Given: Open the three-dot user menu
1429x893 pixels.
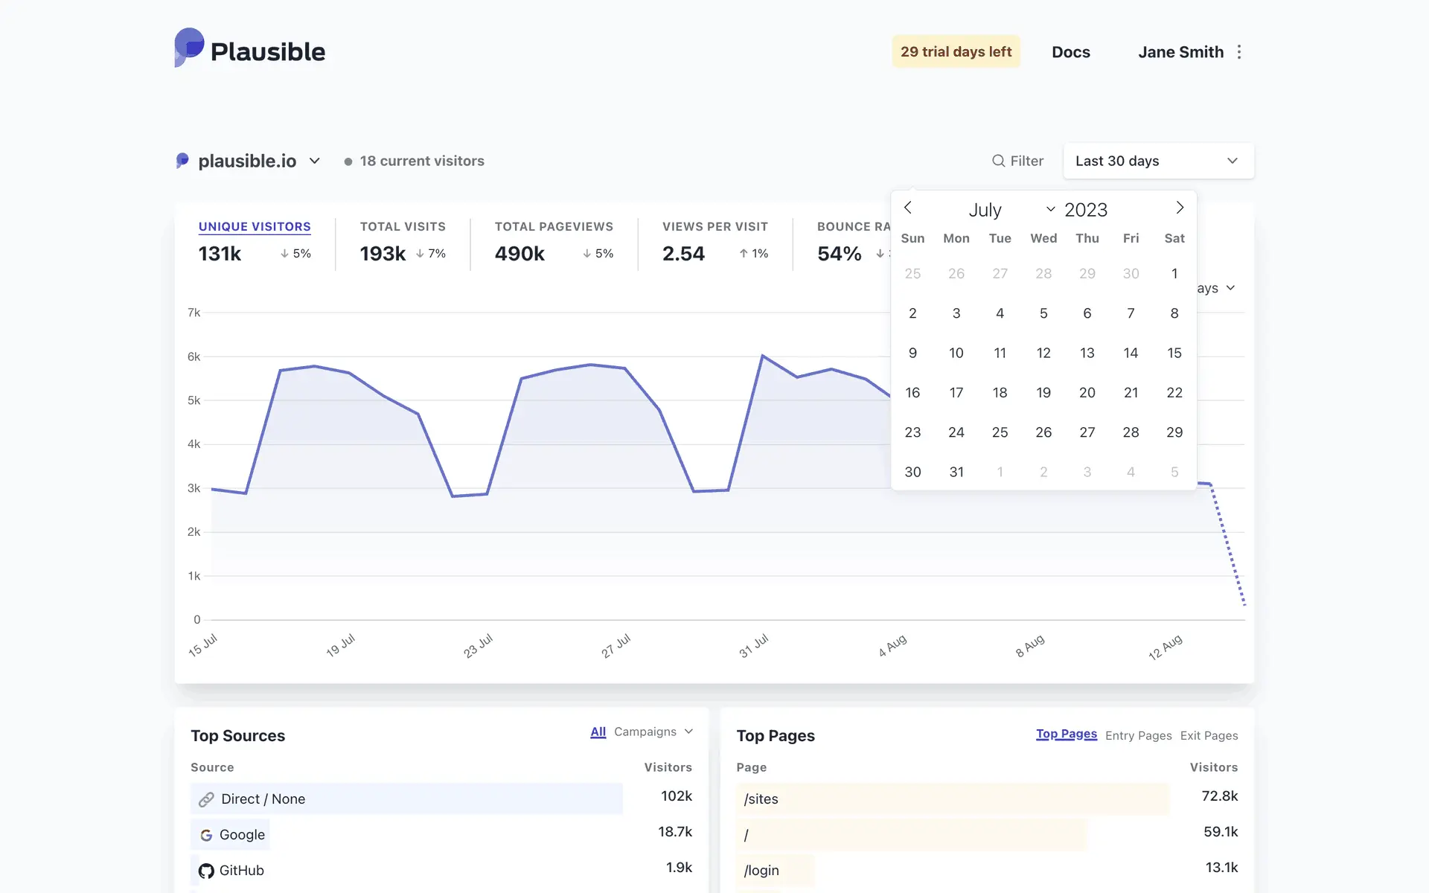Looking at the screenshot, I should (1239, 52).
